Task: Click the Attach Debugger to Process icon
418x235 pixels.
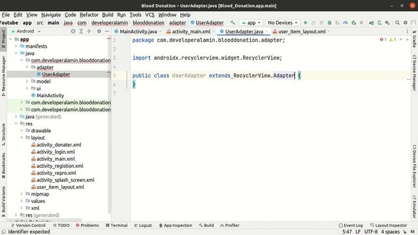Action: coord(353,23)
